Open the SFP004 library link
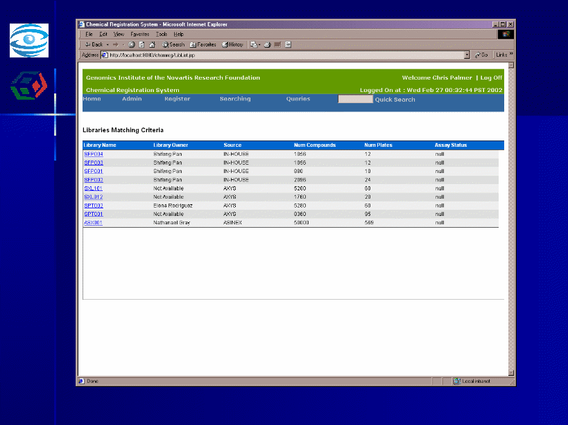This screenshot has height=425, width=568. [x=94, y=154]
